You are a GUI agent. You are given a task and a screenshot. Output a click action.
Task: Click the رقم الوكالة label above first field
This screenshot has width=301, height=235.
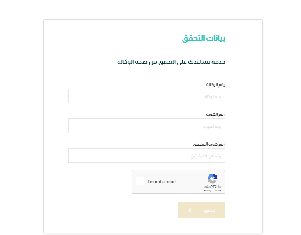(x=216, y=84)
